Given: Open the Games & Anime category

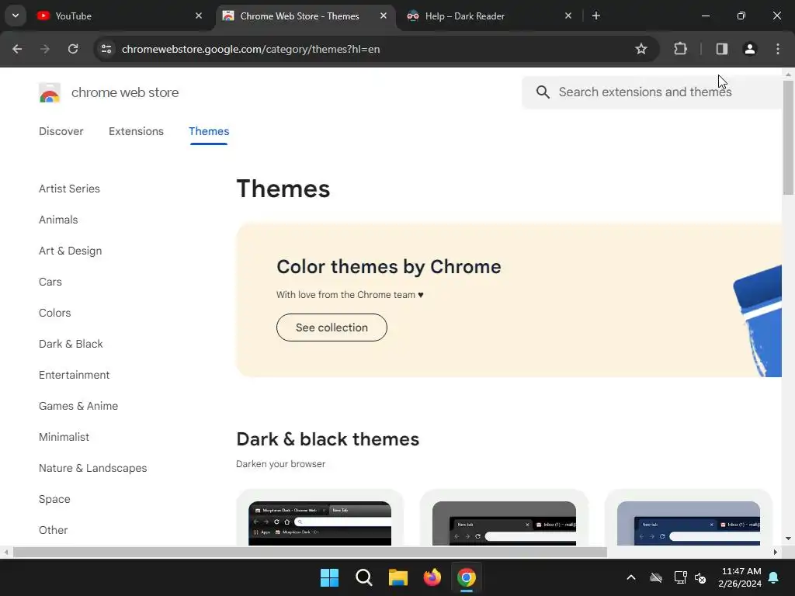Looking at the screenshot, I should [78, 406].
